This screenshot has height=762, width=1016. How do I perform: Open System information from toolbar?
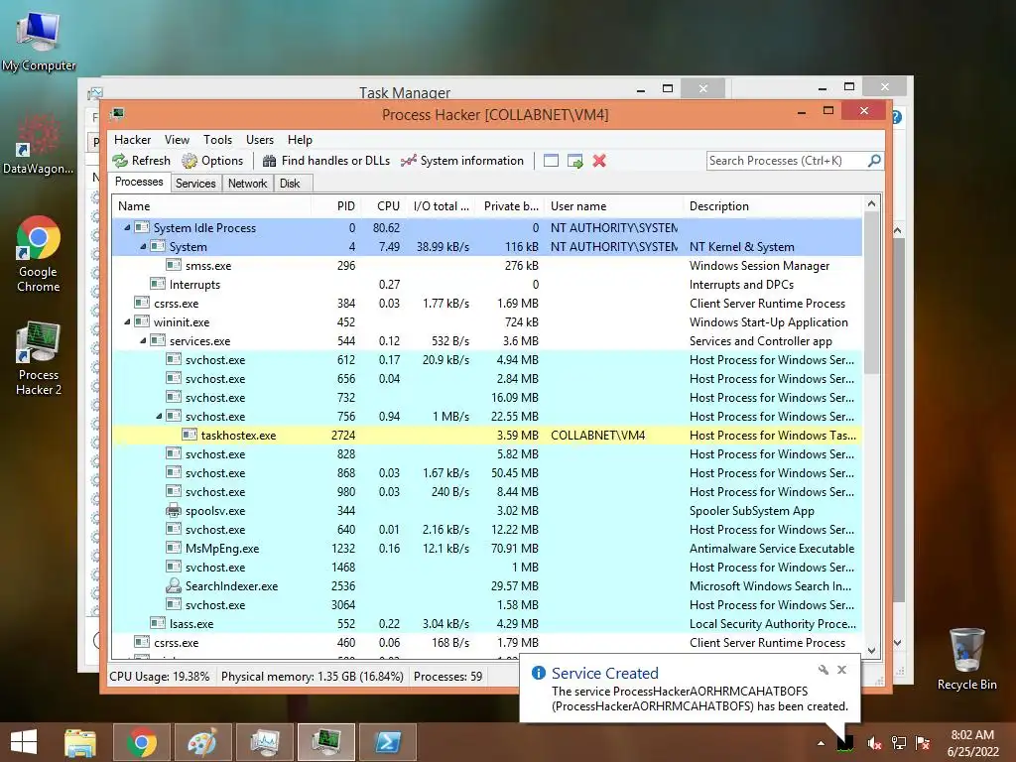coord(462,161)
